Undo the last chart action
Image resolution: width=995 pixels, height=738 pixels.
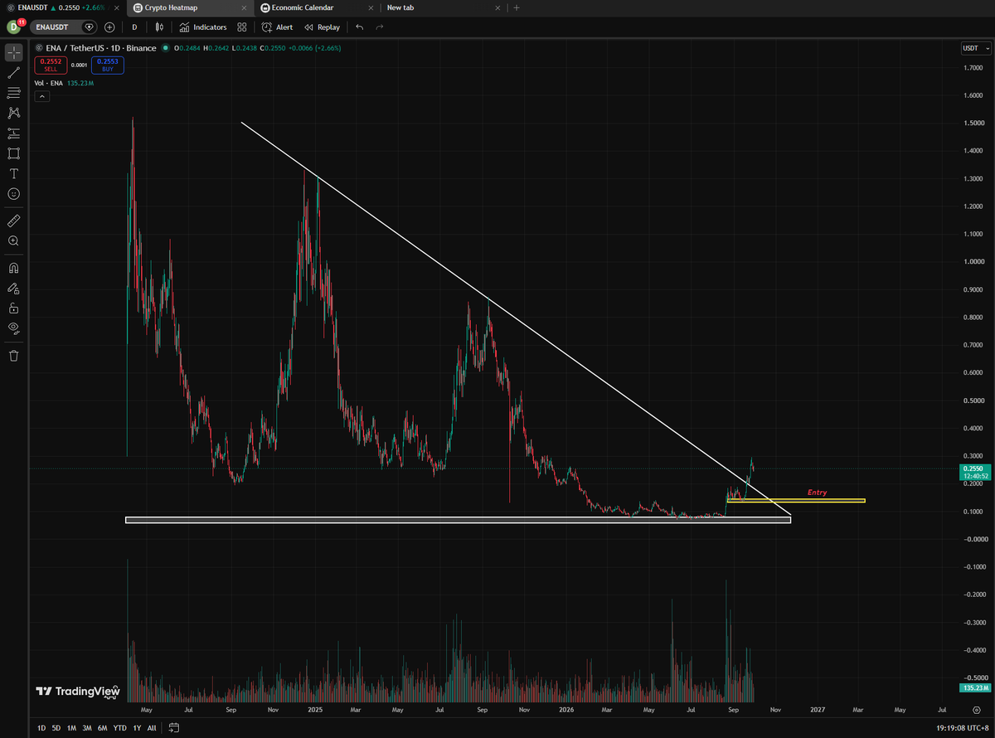[359, 27]
